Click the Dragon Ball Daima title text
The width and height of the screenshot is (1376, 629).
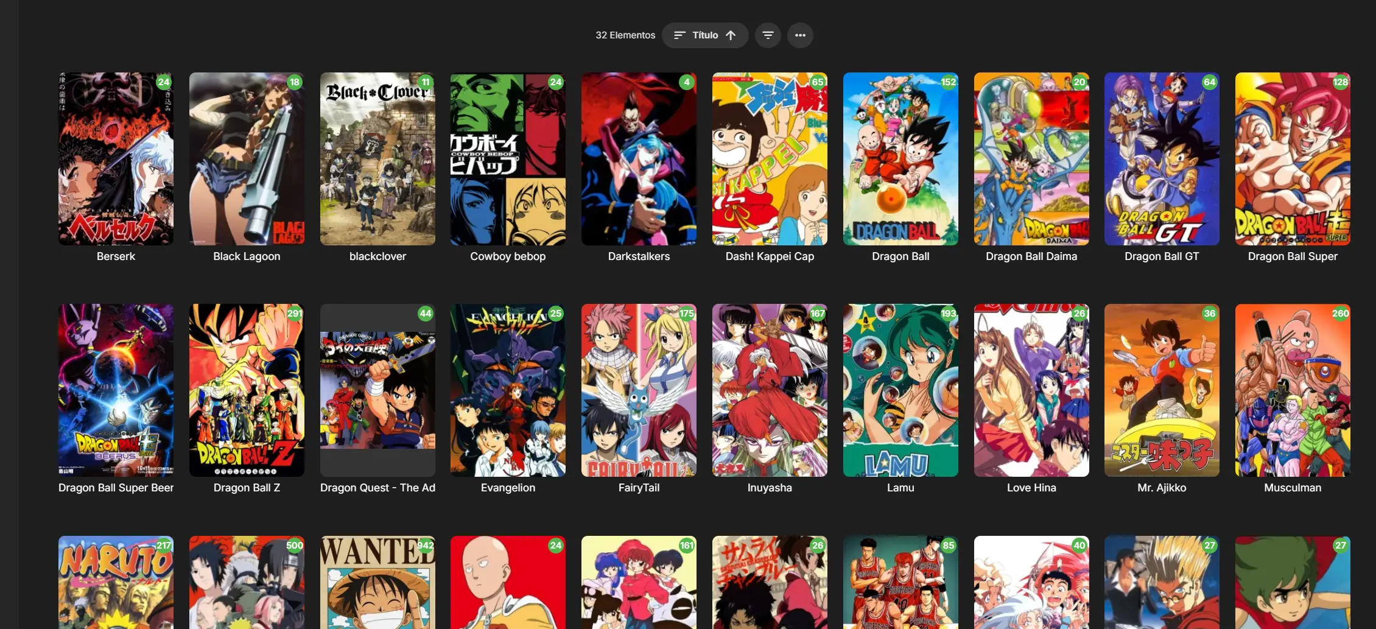pyautogui.click(x=1031, y=256)
